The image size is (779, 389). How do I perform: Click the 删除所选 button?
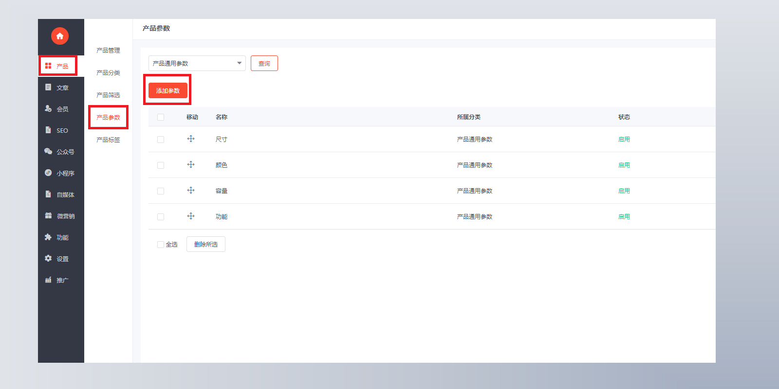click(x=206, y=244)
